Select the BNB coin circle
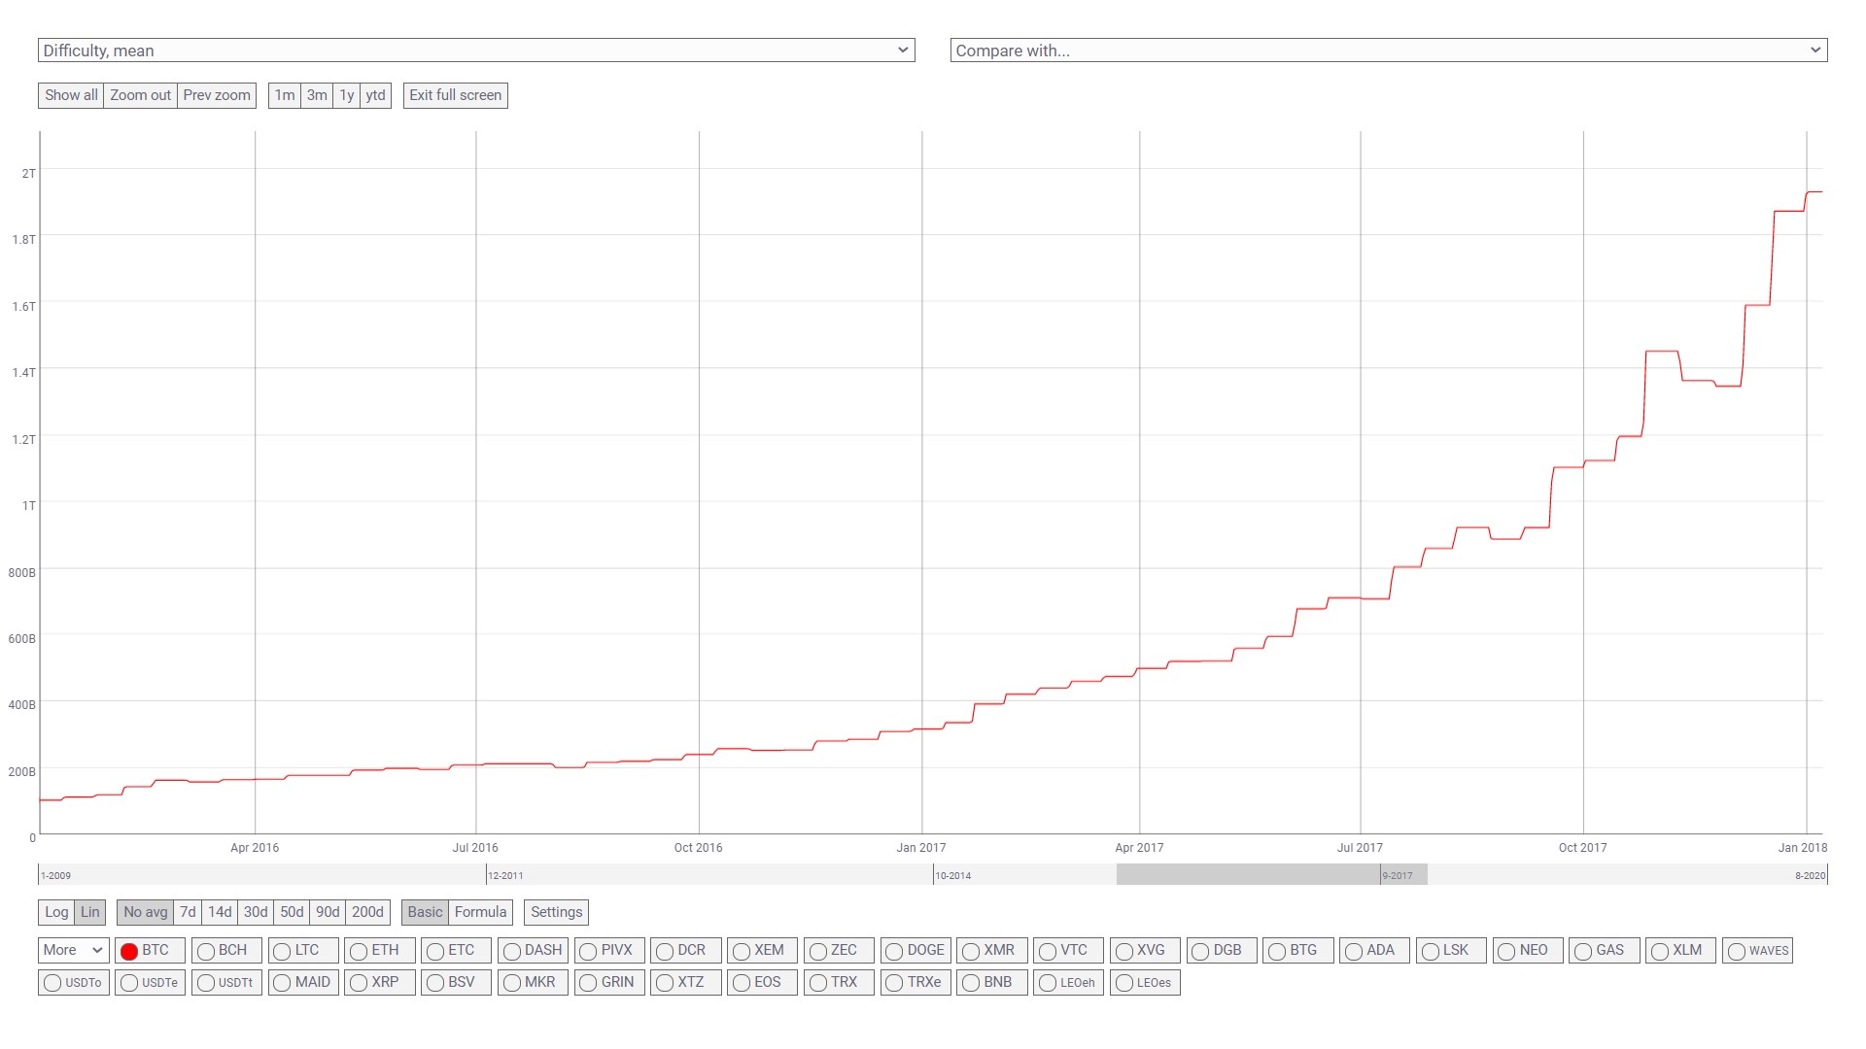 [x=971, y=983]
